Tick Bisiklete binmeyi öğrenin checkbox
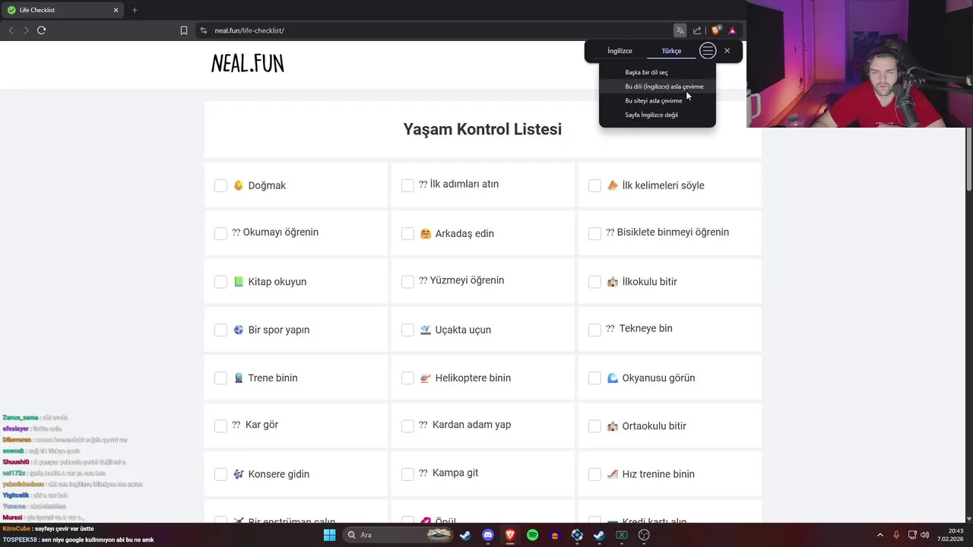The height and width of the screenshot is (547, 973). click(594, 233)
